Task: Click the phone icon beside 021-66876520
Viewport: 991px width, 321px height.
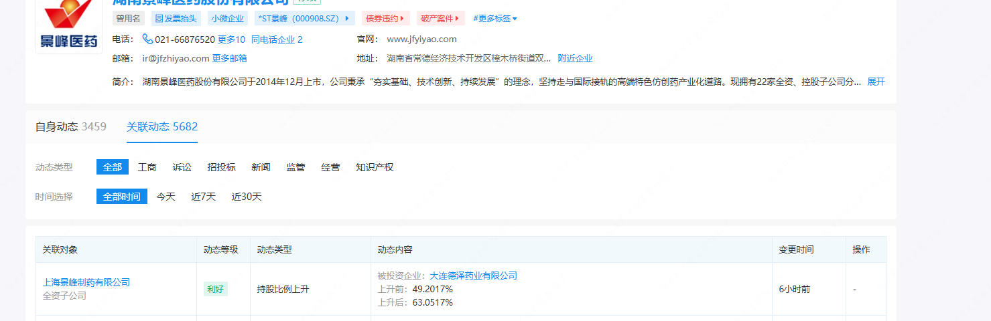Action: coord(147,39)
